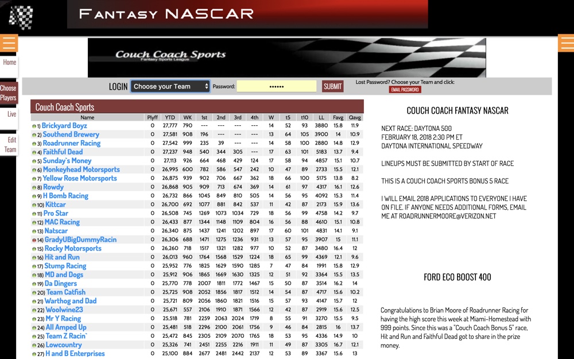The image size is (574, 359).
Task: Click the SUBMIT login button
Action: [x=332, y=87]
